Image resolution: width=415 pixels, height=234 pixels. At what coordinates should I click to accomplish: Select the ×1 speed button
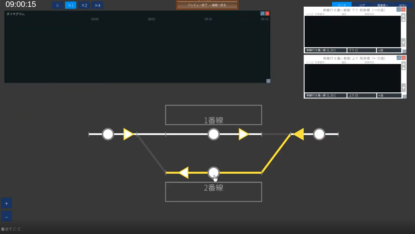click(x=71, y=5)
